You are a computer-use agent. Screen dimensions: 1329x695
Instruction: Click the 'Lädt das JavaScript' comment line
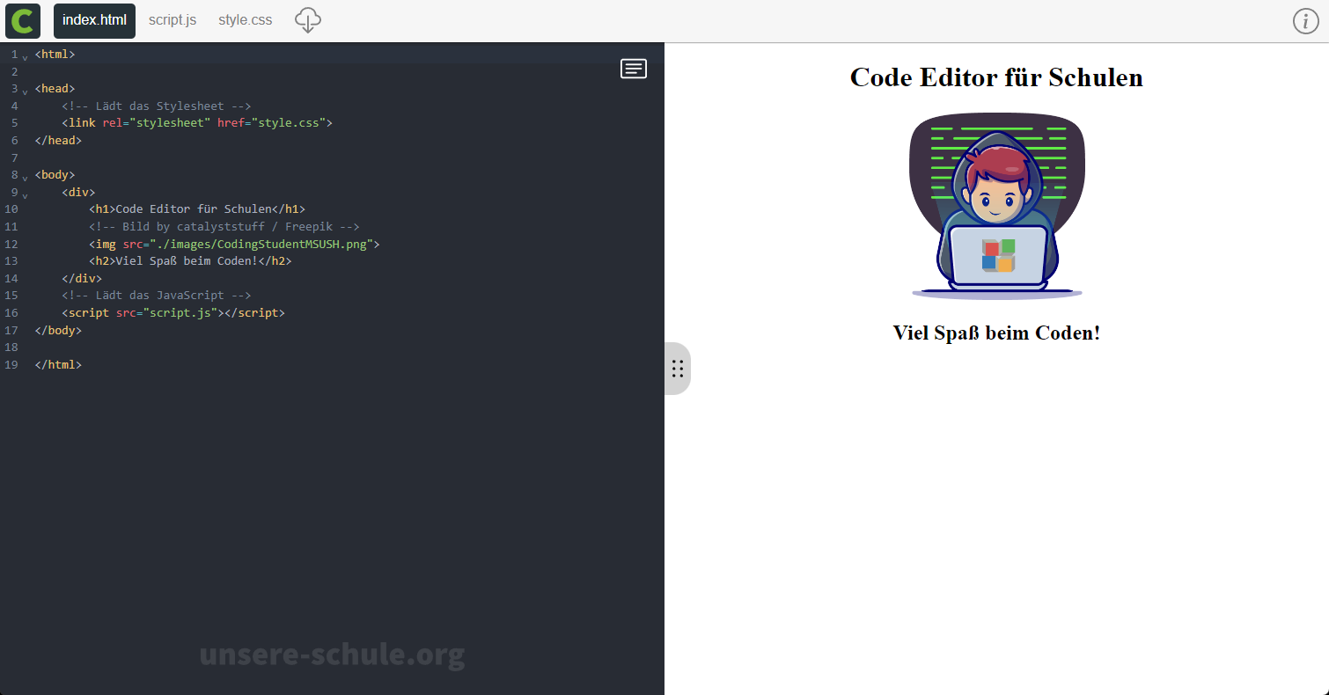coord(157,296)
